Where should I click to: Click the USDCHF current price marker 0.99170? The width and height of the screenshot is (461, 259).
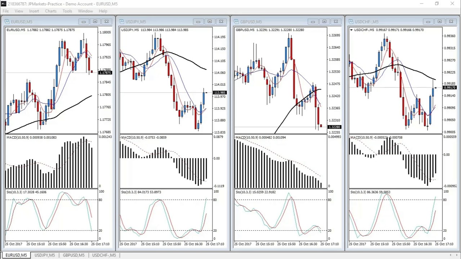(449, 88)
